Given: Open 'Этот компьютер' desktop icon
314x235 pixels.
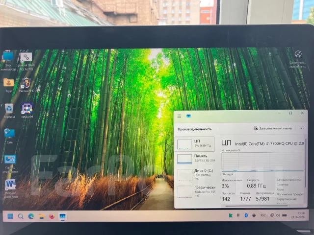Looking at the screenshot, I should tap(8, 61).
